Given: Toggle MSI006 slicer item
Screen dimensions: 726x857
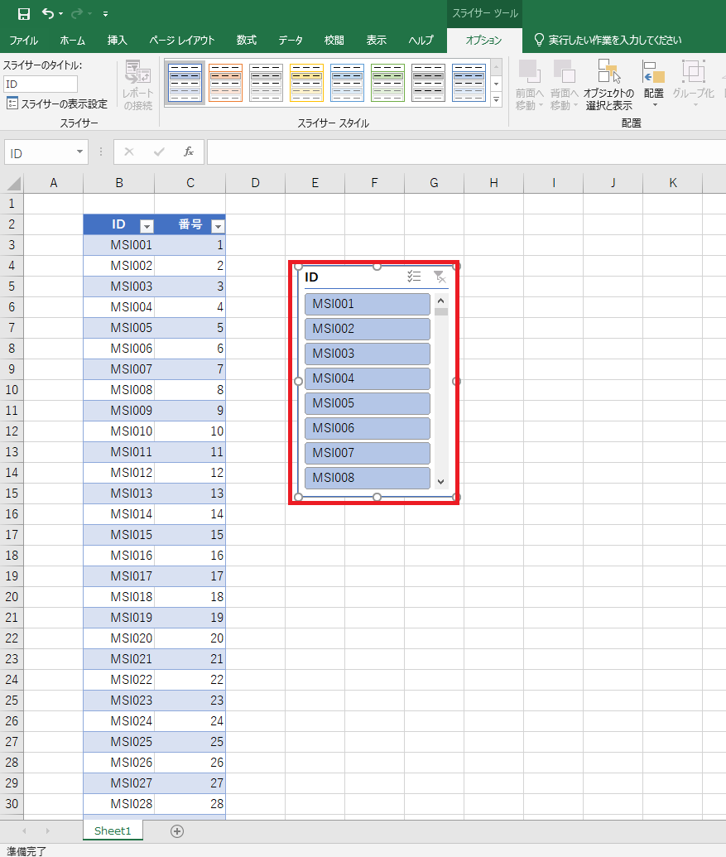Looking at the screenshot, I should [x=368, y=428].
